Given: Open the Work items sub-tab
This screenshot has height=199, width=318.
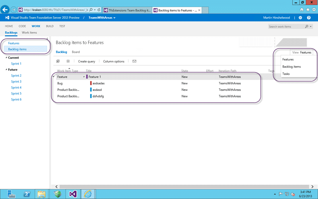Looking at the screenshot, I should tap(29, 33).
